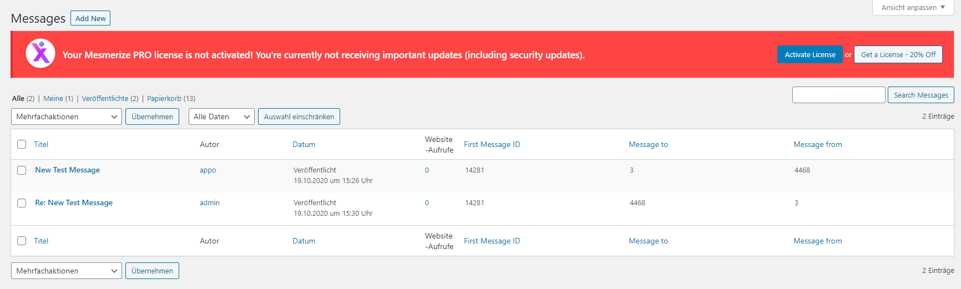Click the Autor header label
This screenshot has height=289, width=961.
[x=209, y=144]
